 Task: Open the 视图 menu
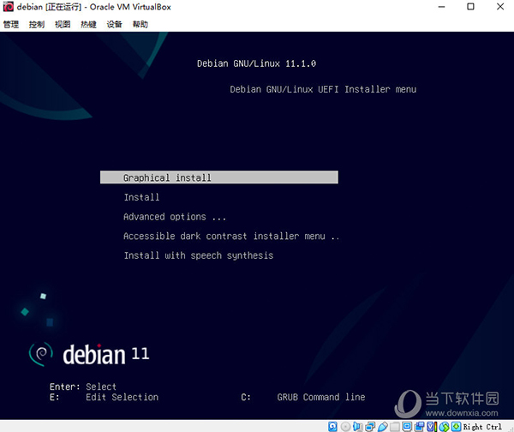point(63,24)
